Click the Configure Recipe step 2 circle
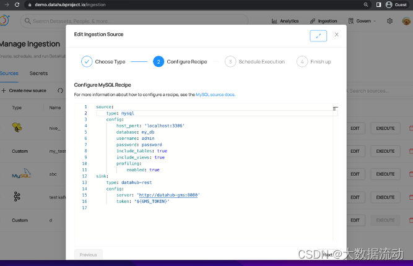Image resolution: width=413 pixels, height=266 pixels. tap(159, 62)
